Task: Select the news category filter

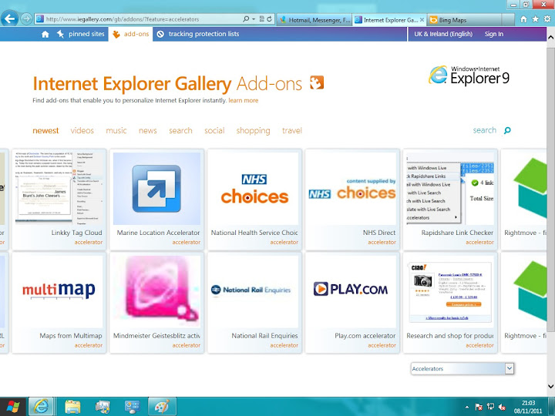Action: pyautogui.click(x=147, y=130)
